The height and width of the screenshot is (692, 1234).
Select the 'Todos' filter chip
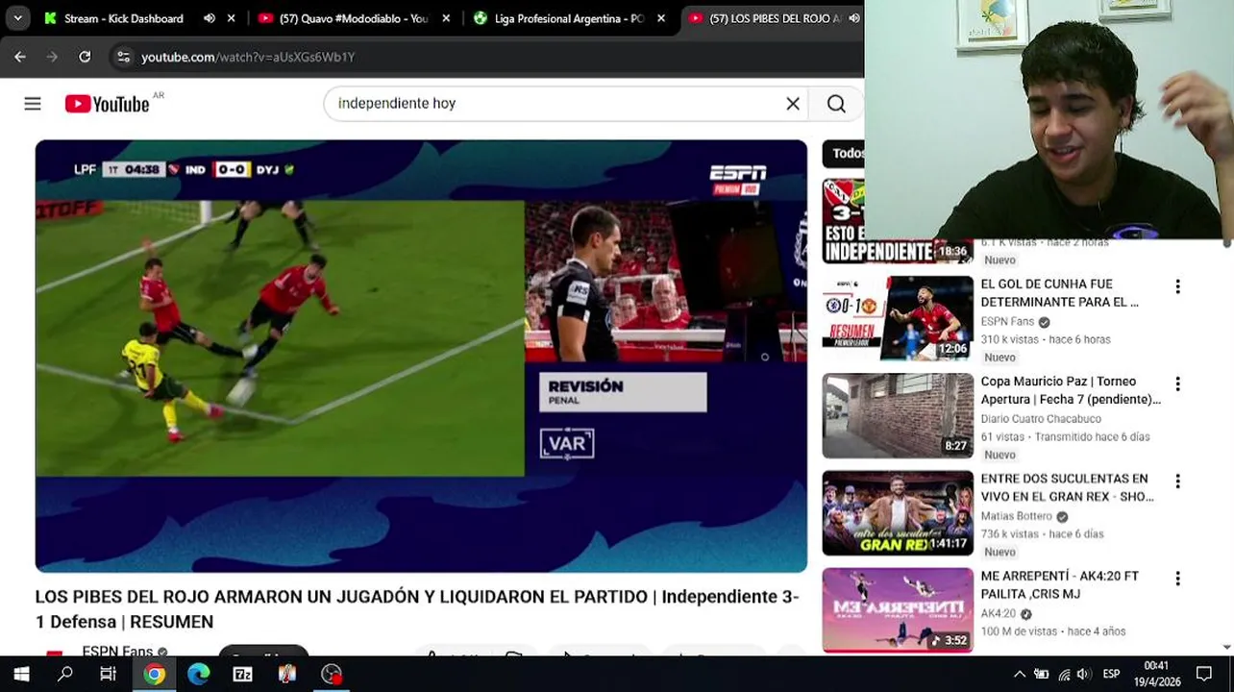pos(846,154)
